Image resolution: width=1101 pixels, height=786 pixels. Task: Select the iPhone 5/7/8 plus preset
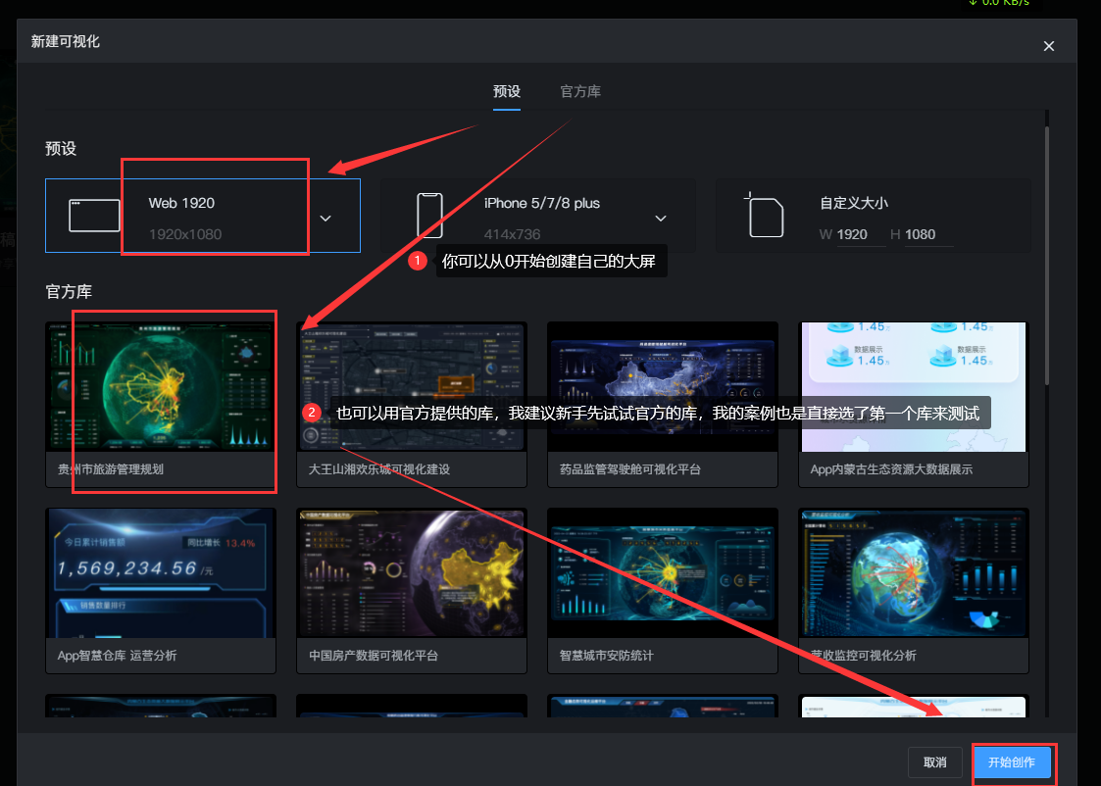[x=538, y=216]
